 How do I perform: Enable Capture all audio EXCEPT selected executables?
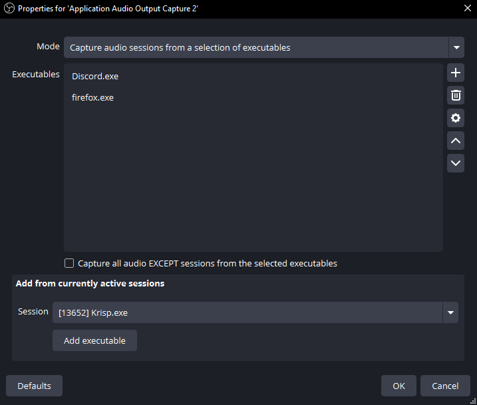69,263
